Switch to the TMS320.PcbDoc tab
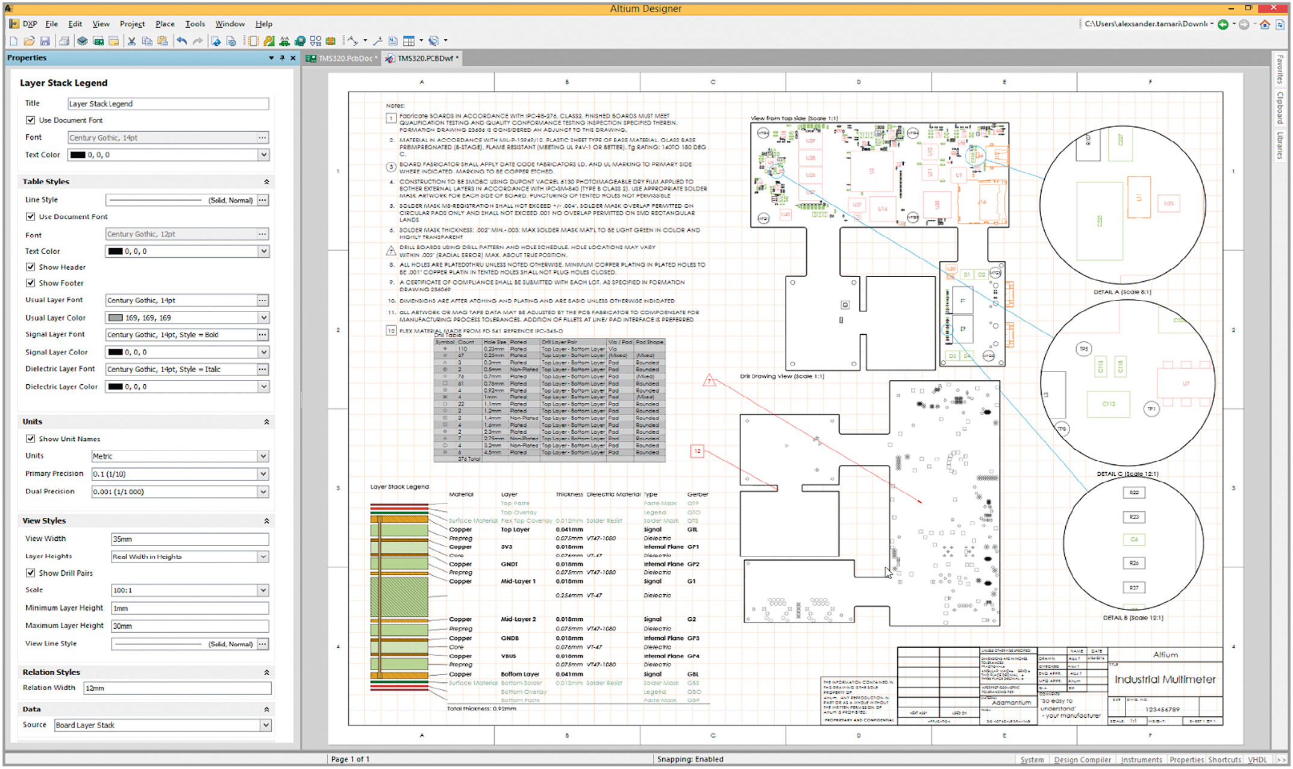Viewport: 1293px width, 769px height. pos(342,58)
